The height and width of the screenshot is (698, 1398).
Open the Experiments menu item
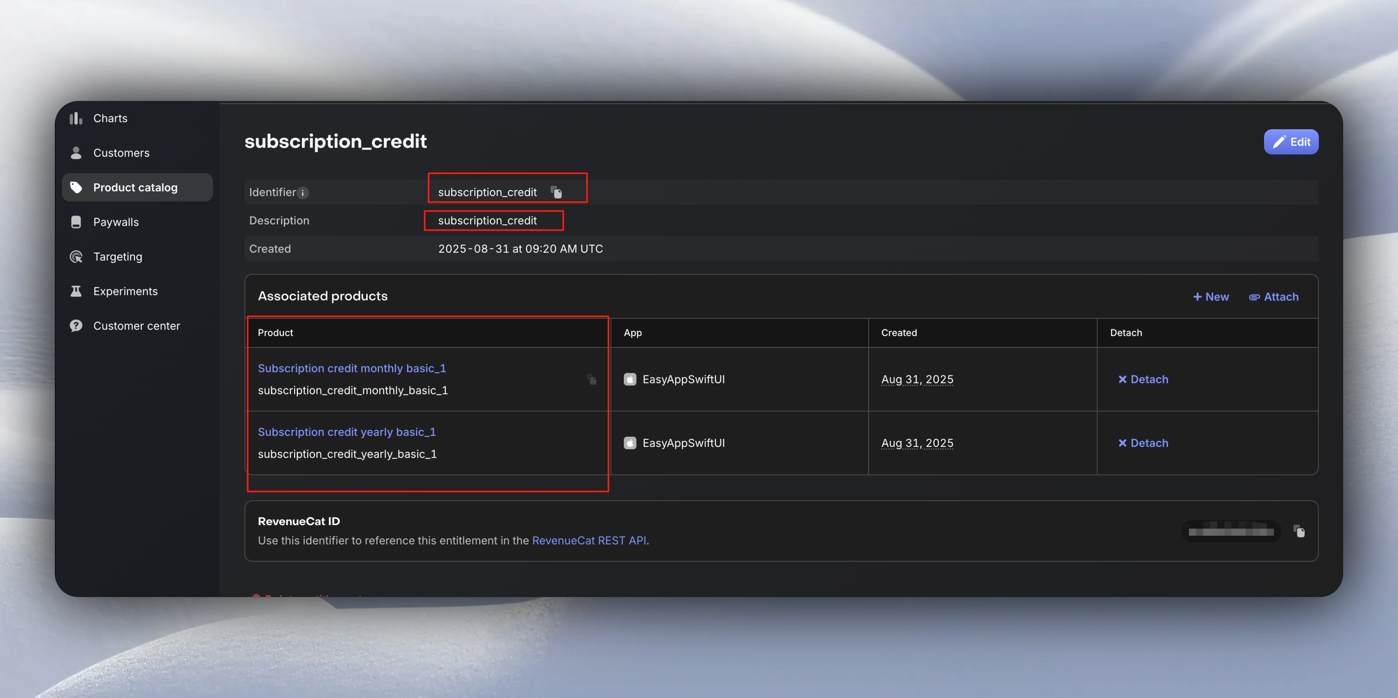pos(125,291)
